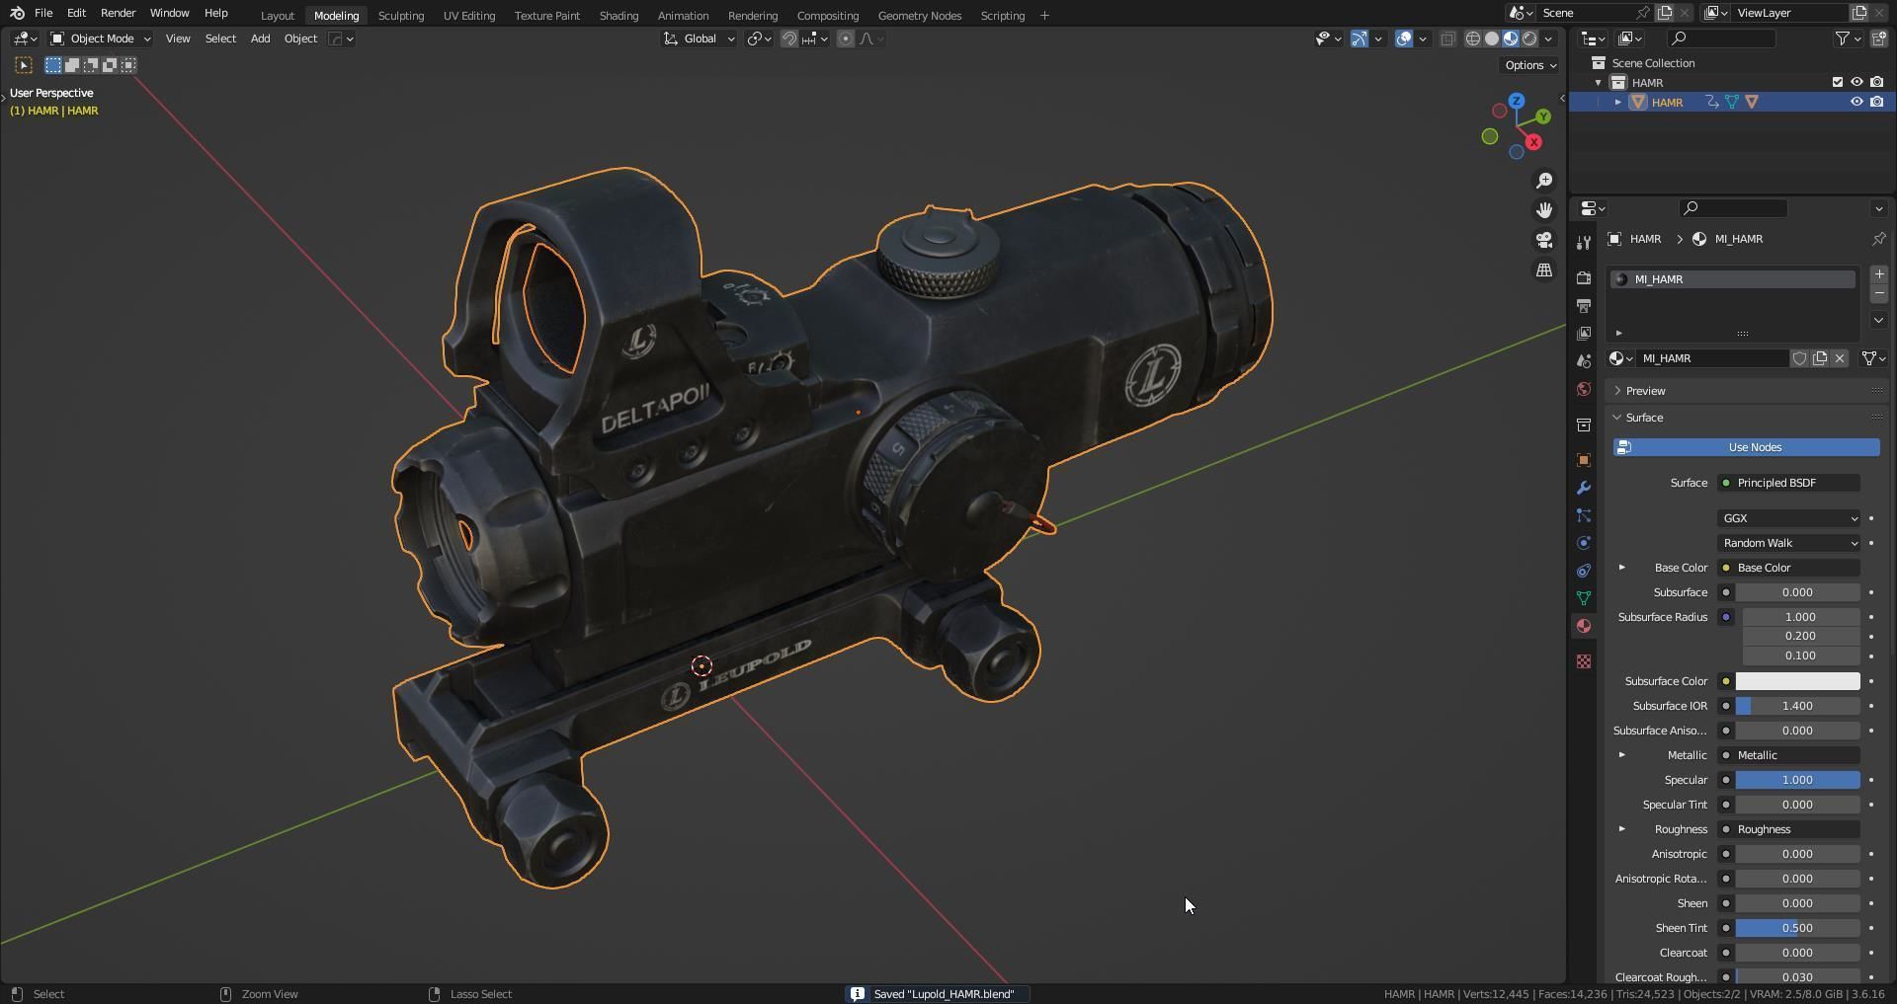Unlink MI_HAMR material with X icon
The image size is (1897, 1004).
[x=1840, y=358]
